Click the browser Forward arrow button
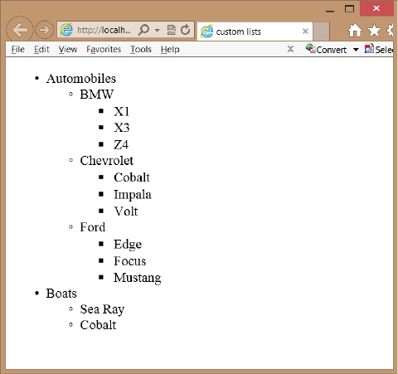Image resolution: width=398 pixels, height=374 pixels. click(44, 30)
